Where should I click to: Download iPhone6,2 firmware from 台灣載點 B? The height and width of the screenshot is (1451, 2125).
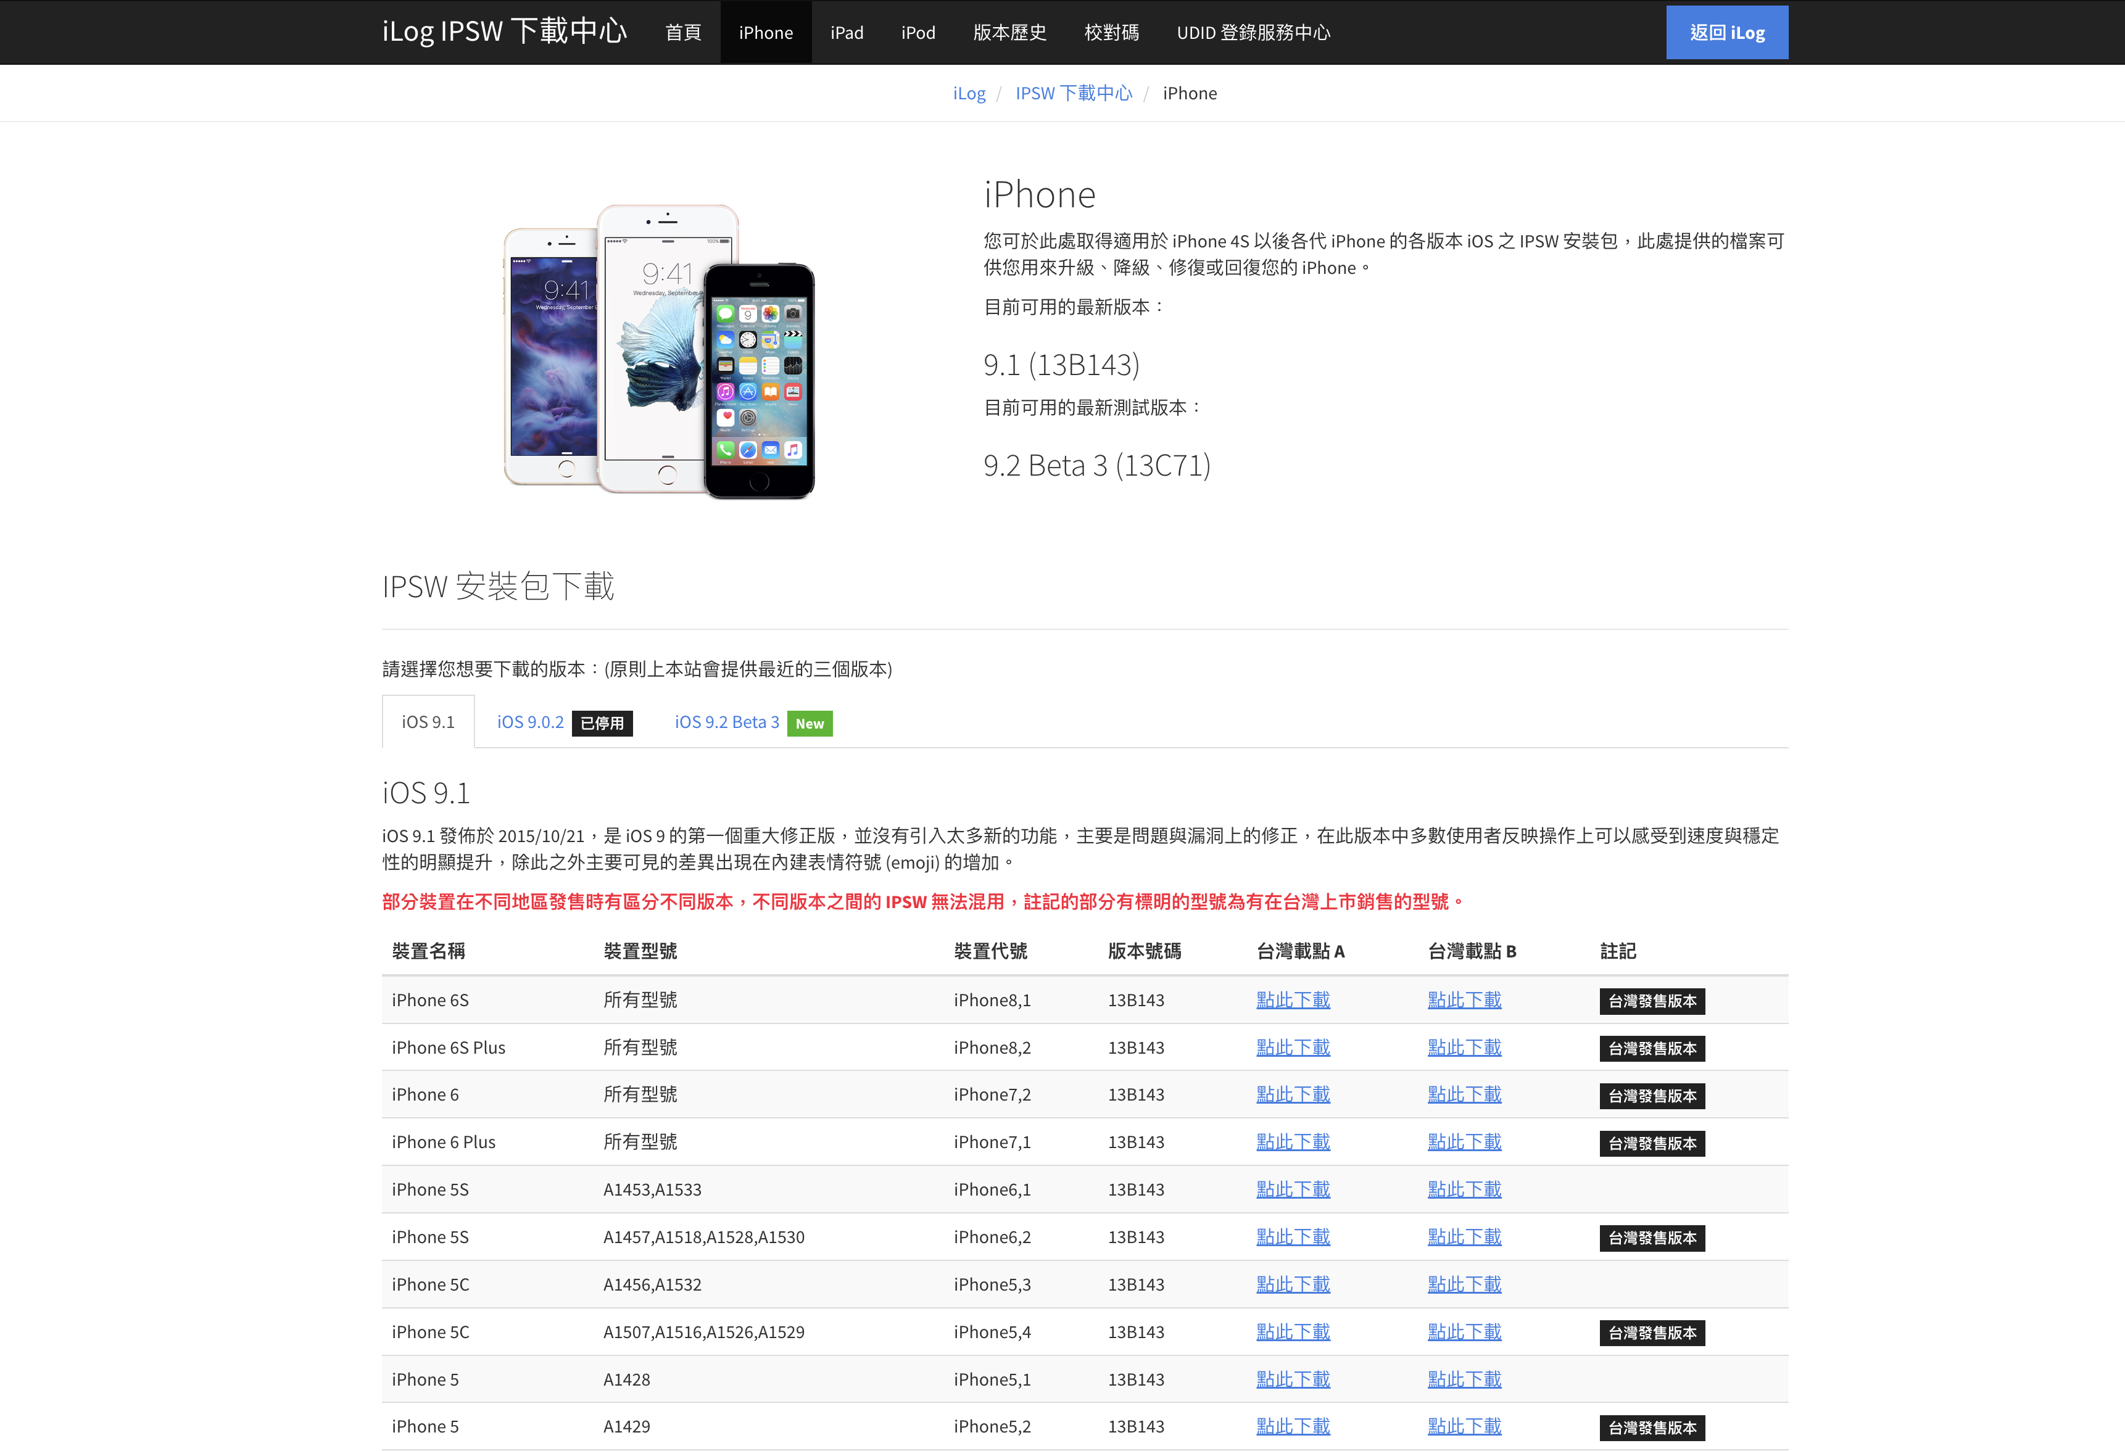click(1465, 1237)
